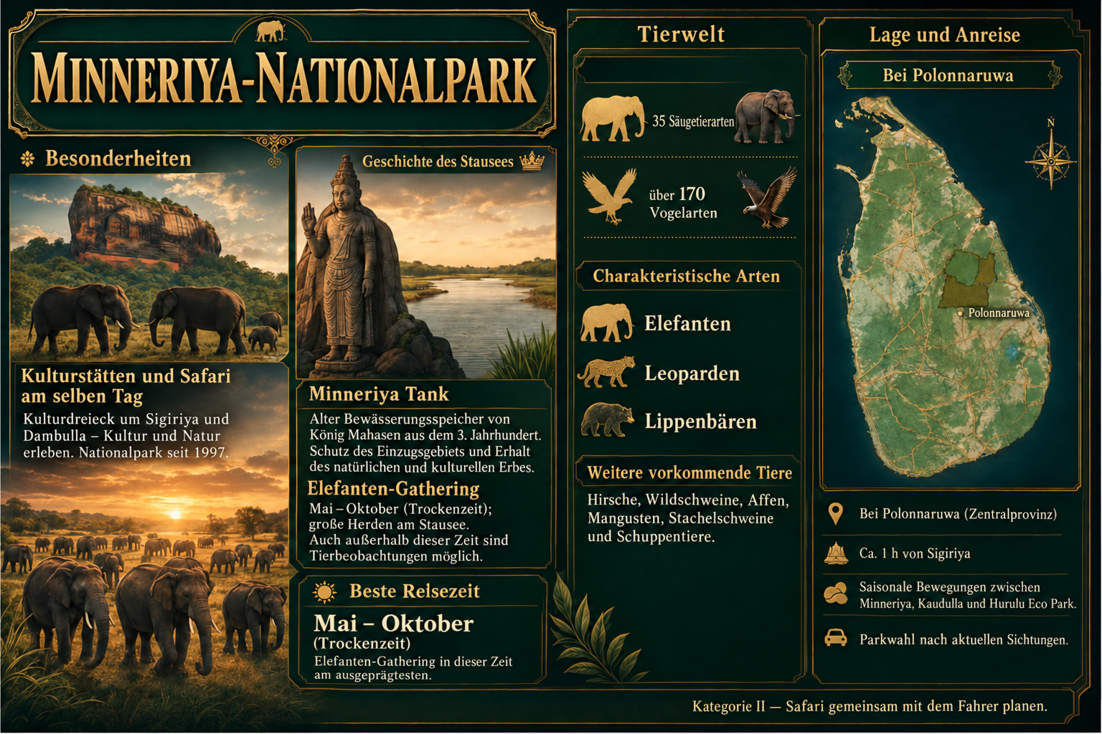Click the Sigiriya rock and elephants photo
This screenshot has height=734, width=1102.
tap(149, 267)
